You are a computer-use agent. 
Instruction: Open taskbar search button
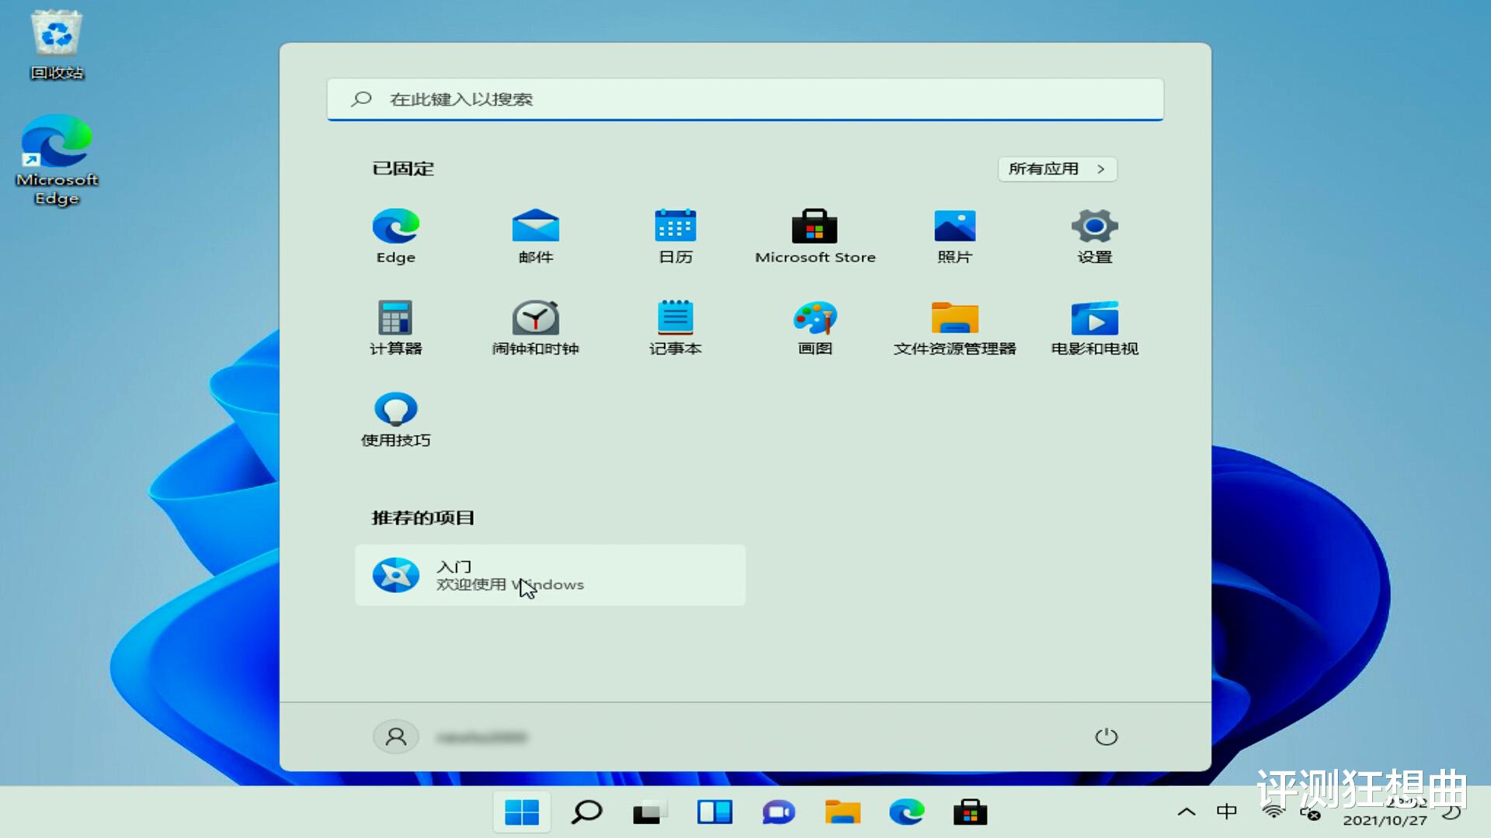587,813
